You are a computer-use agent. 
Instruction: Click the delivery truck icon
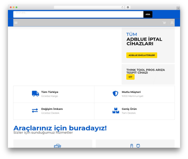coord(35,94)
